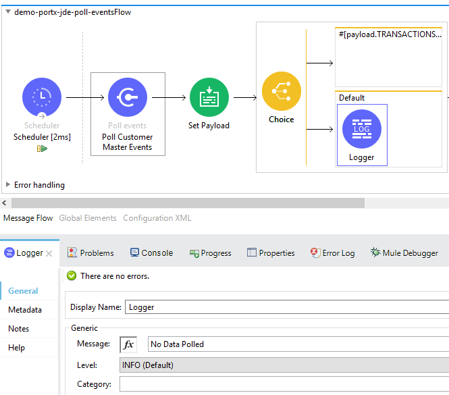
Task: Expand the Error handling section
Action: (x=8, y=184)
